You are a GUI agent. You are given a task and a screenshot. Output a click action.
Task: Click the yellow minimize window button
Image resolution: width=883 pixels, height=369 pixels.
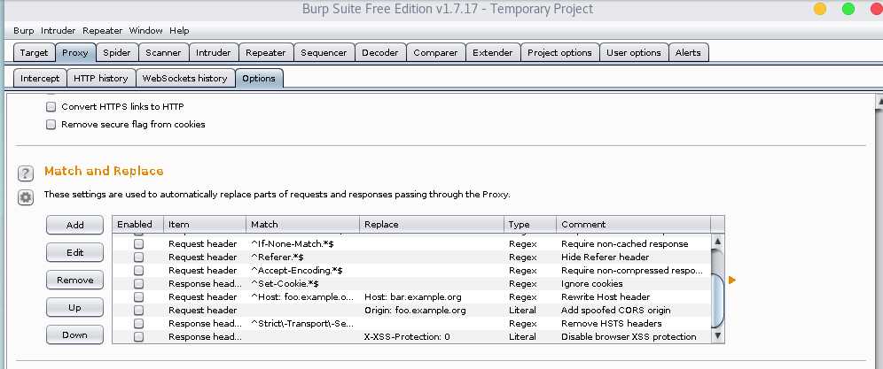[x=820, y=9]
